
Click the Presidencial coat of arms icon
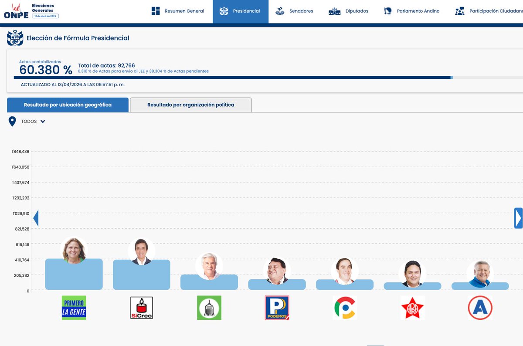(224, 11)
